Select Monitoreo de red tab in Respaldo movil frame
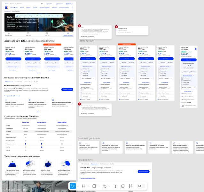 104,164
